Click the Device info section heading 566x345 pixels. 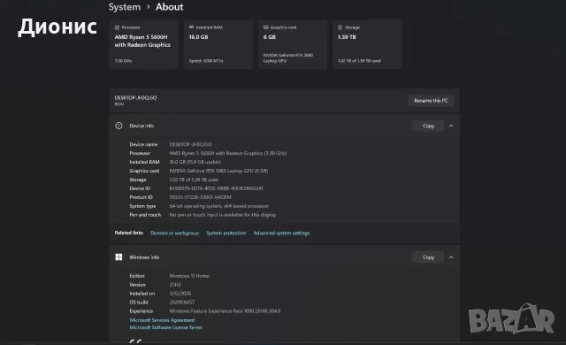(141, 126)
